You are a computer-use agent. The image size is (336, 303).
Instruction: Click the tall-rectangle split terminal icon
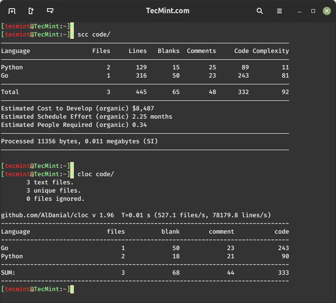coord(31,10)
